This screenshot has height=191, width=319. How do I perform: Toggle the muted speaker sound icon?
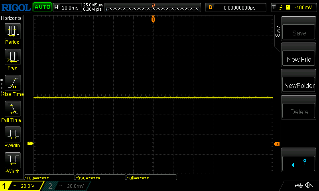pos(309,185)
